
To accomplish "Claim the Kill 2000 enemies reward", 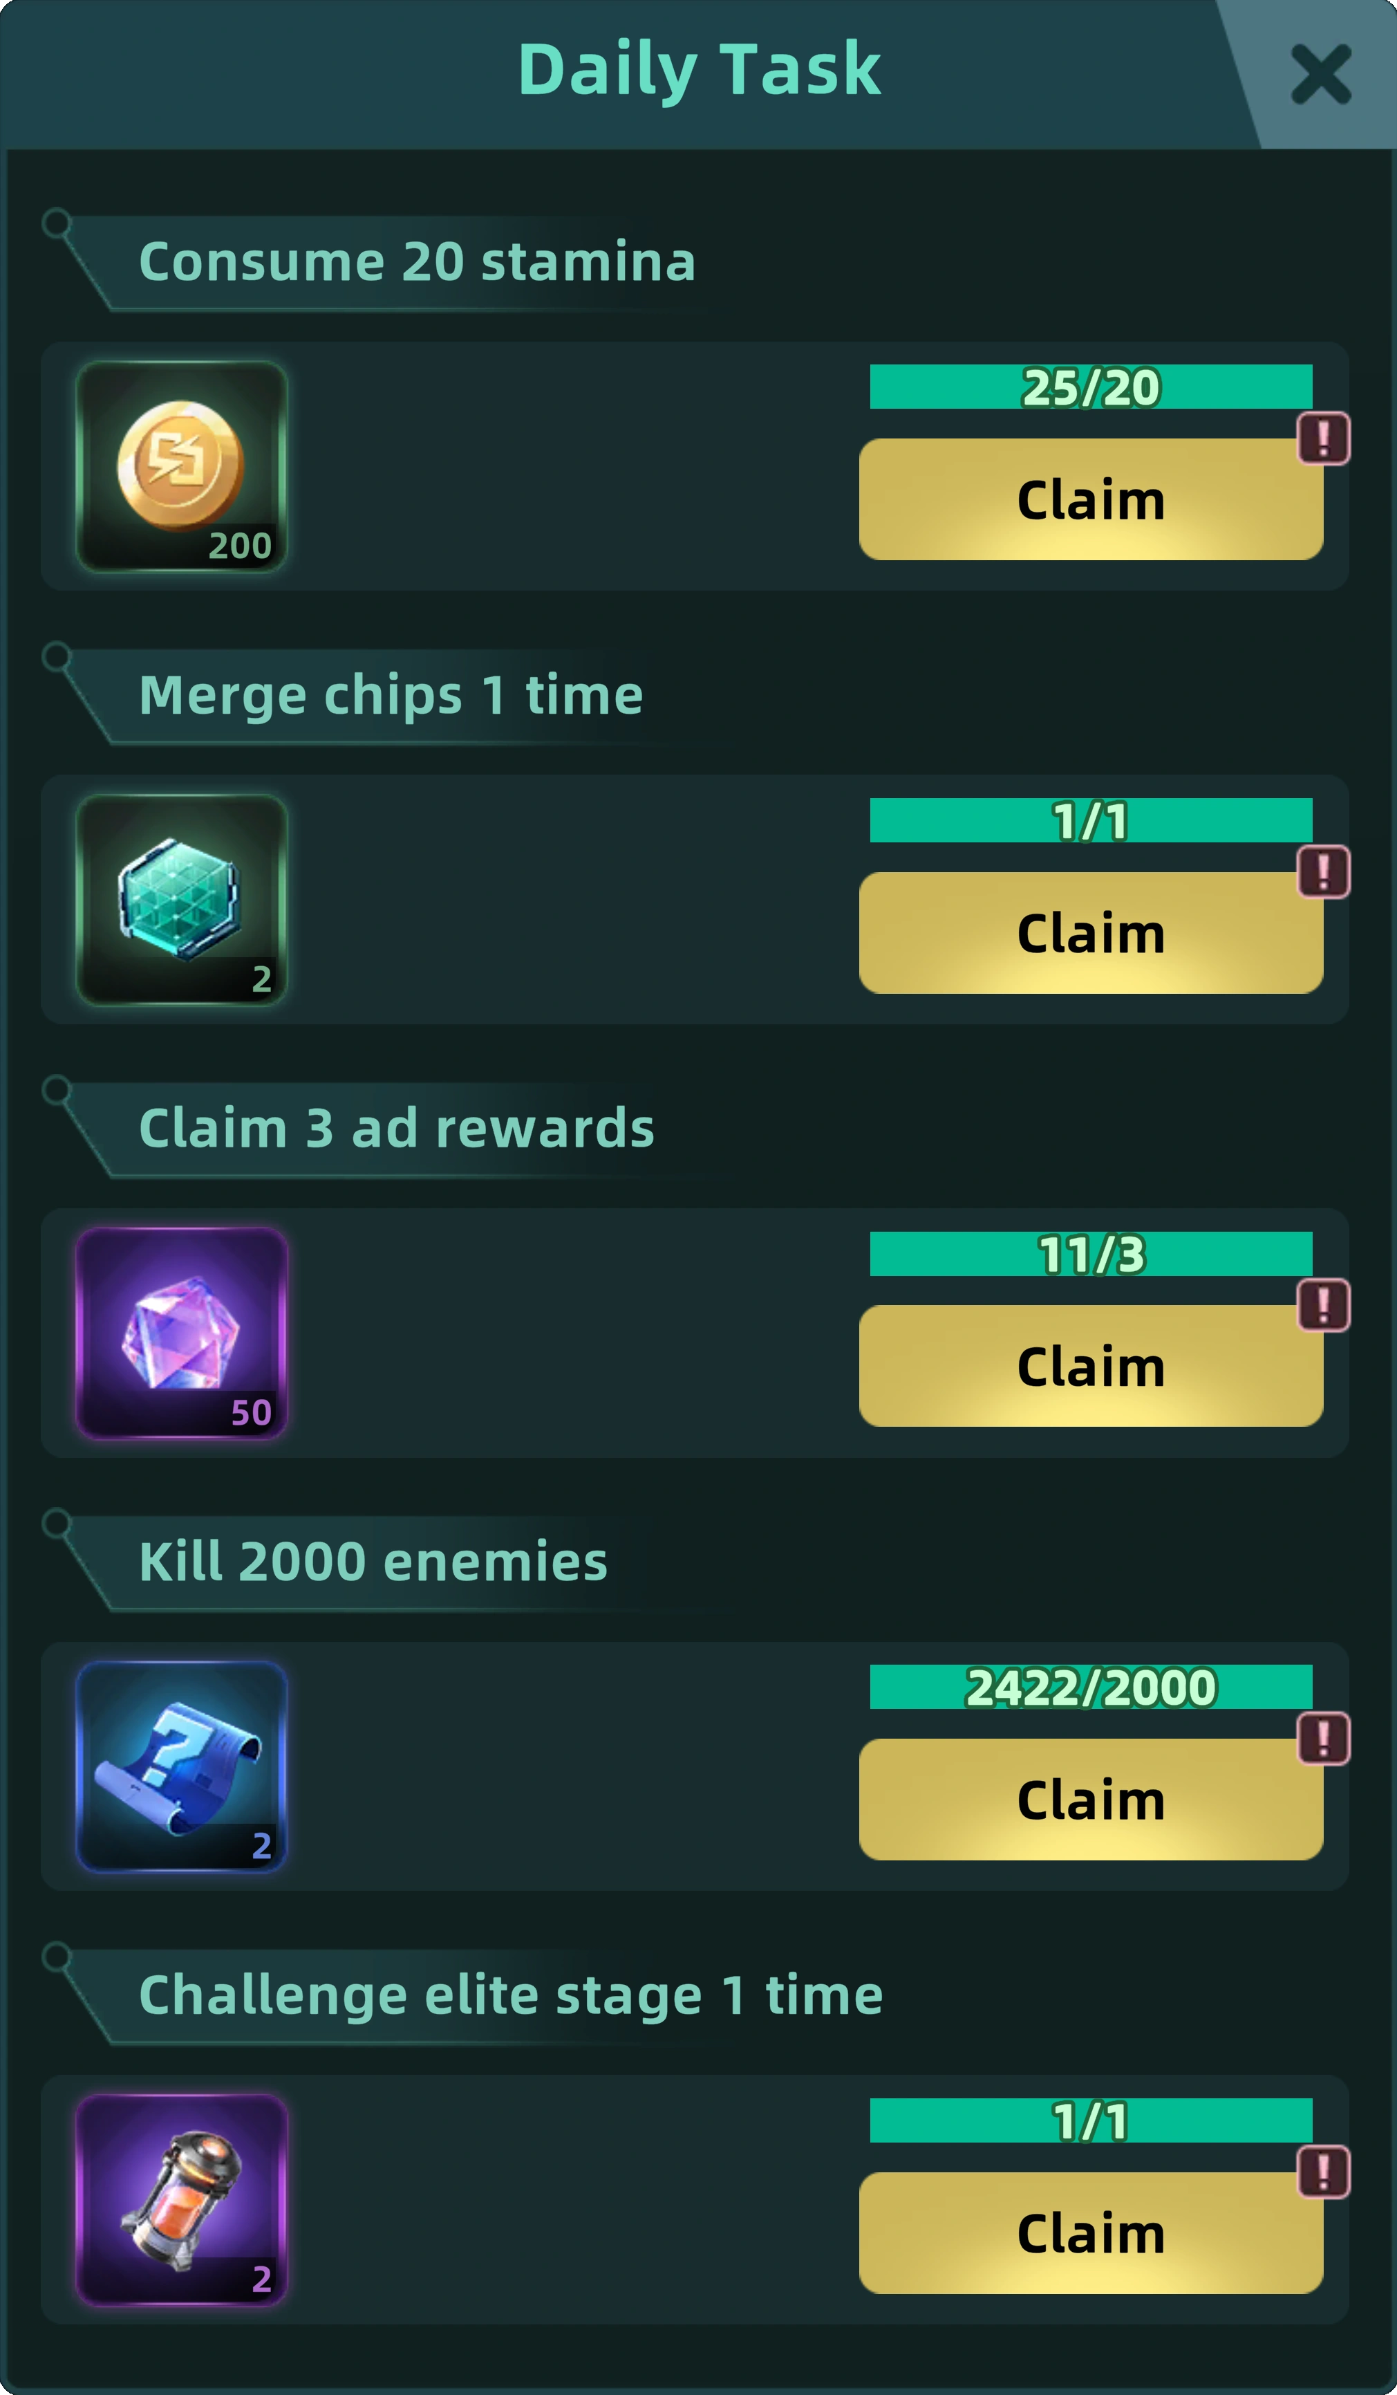I will coord(1091,1799).
